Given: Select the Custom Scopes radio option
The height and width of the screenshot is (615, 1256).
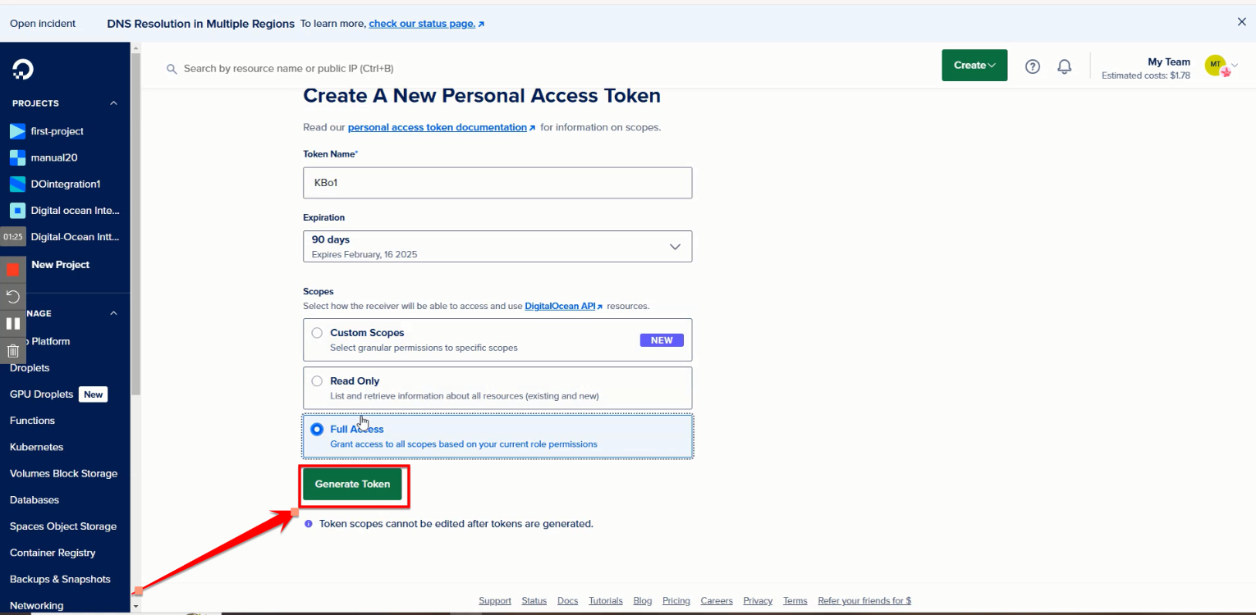Looking at the screenshot, I should (317, 333).
